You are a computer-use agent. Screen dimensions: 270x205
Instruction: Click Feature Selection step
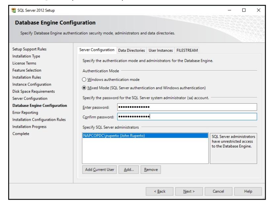pyautogui.click(x=27, y=70)
